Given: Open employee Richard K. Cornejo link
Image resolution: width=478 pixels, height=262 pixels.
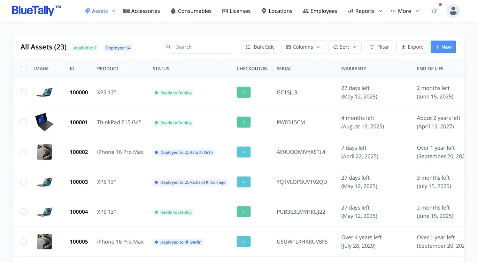Looking at the screenshot, I should click(x=206, y=182).
